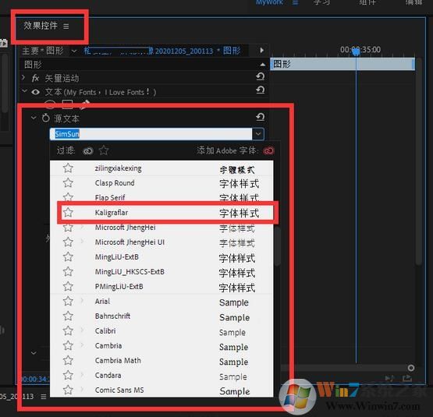
Task: Star the PMingLiU-ExtB font
Action: tap(68, 287)
